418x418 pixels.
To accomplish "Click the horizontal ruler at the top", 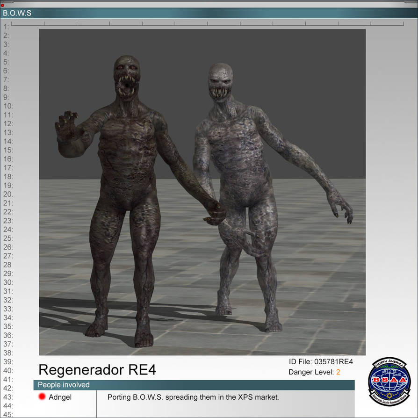I will tap(208, 23).
